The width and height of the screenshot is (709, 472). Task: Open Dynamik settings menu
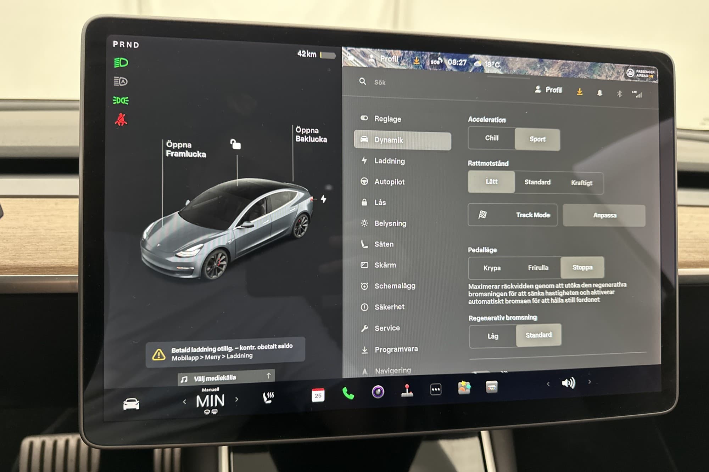[x=403, y=140]
